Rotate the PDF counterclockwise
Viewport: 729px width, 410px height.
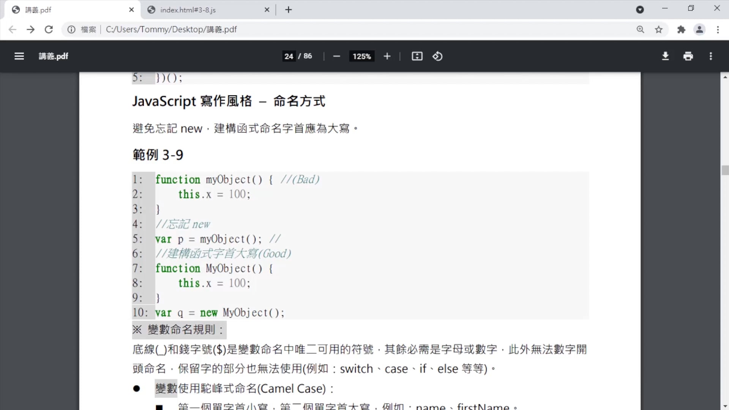coord(437,56)
